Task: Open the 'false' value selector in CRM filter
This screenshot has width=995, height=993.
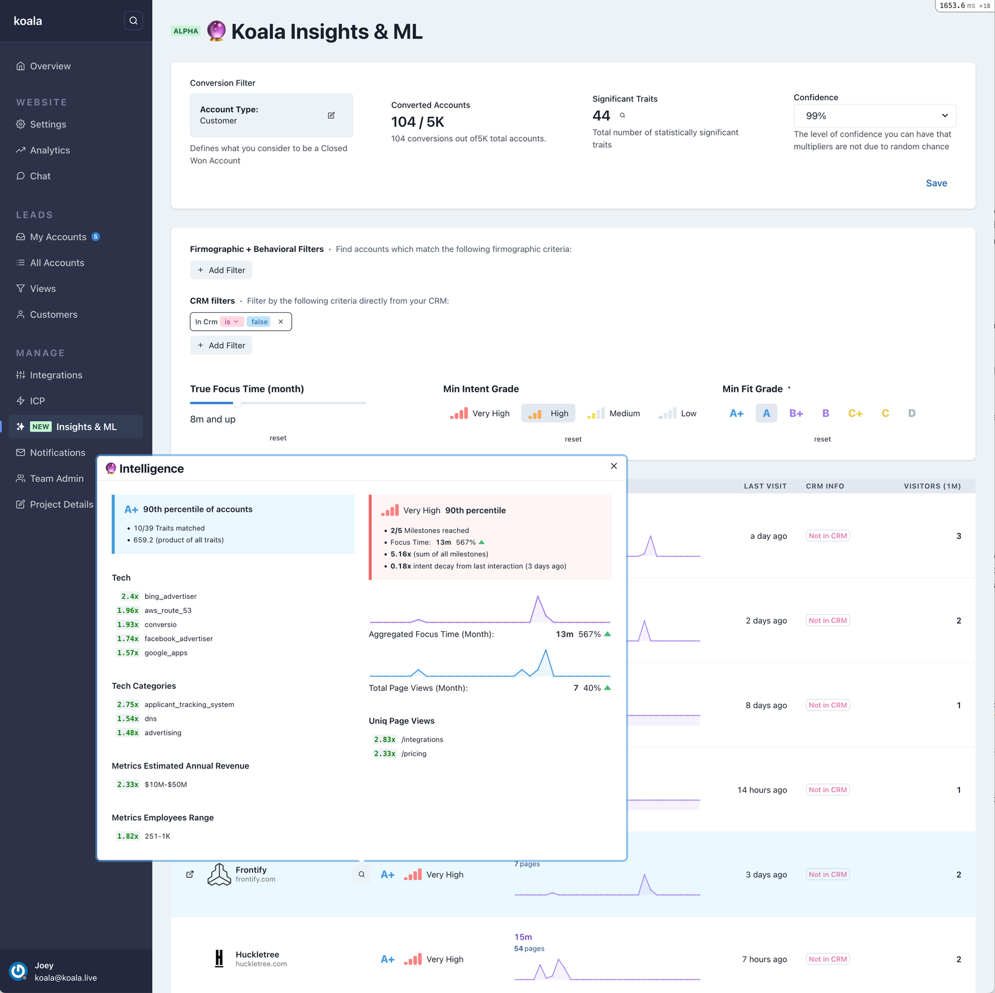Action: (259, 321)
